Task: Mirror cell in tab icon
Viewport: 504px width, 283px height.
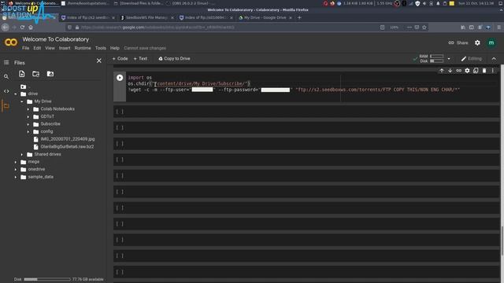Action: click(476, 70)
